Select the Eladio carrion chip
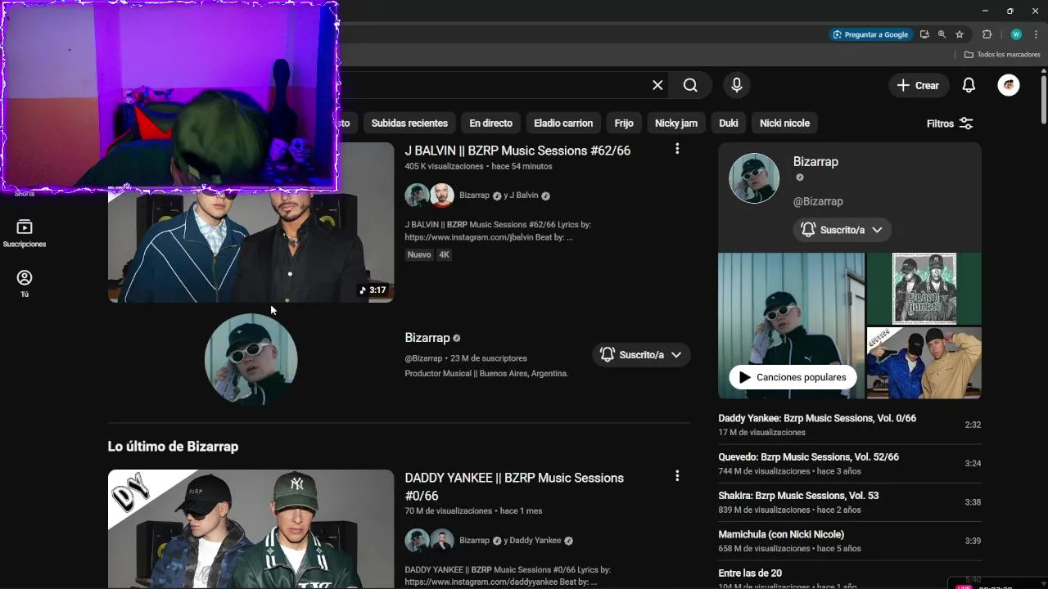 (563, 124)
